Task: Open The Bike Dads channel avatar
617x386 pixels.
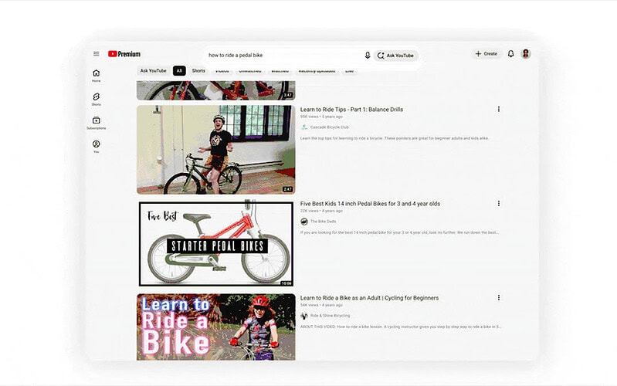Action: pos(304,222)
